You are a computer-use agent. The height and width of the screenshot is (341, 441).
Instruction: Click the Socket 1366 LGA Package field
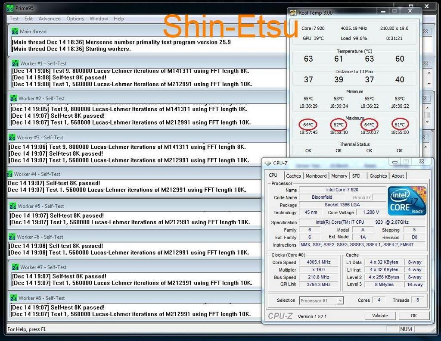342,205
